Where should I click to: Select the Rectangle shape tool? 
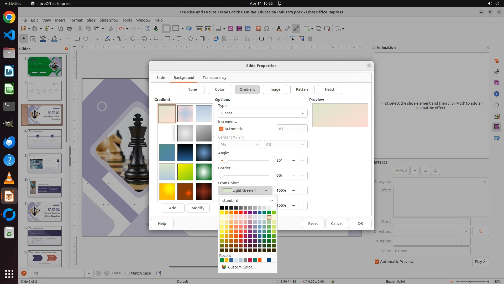(x=77, y=39)
